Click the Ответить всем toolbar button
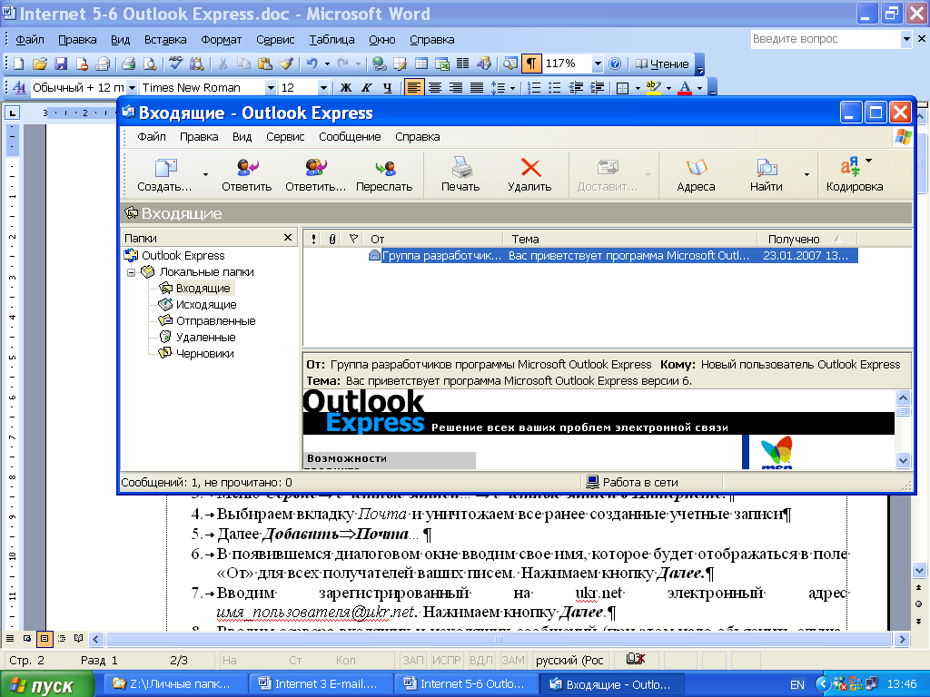Viewport: 930px width, 697px height. coord(315,175)
